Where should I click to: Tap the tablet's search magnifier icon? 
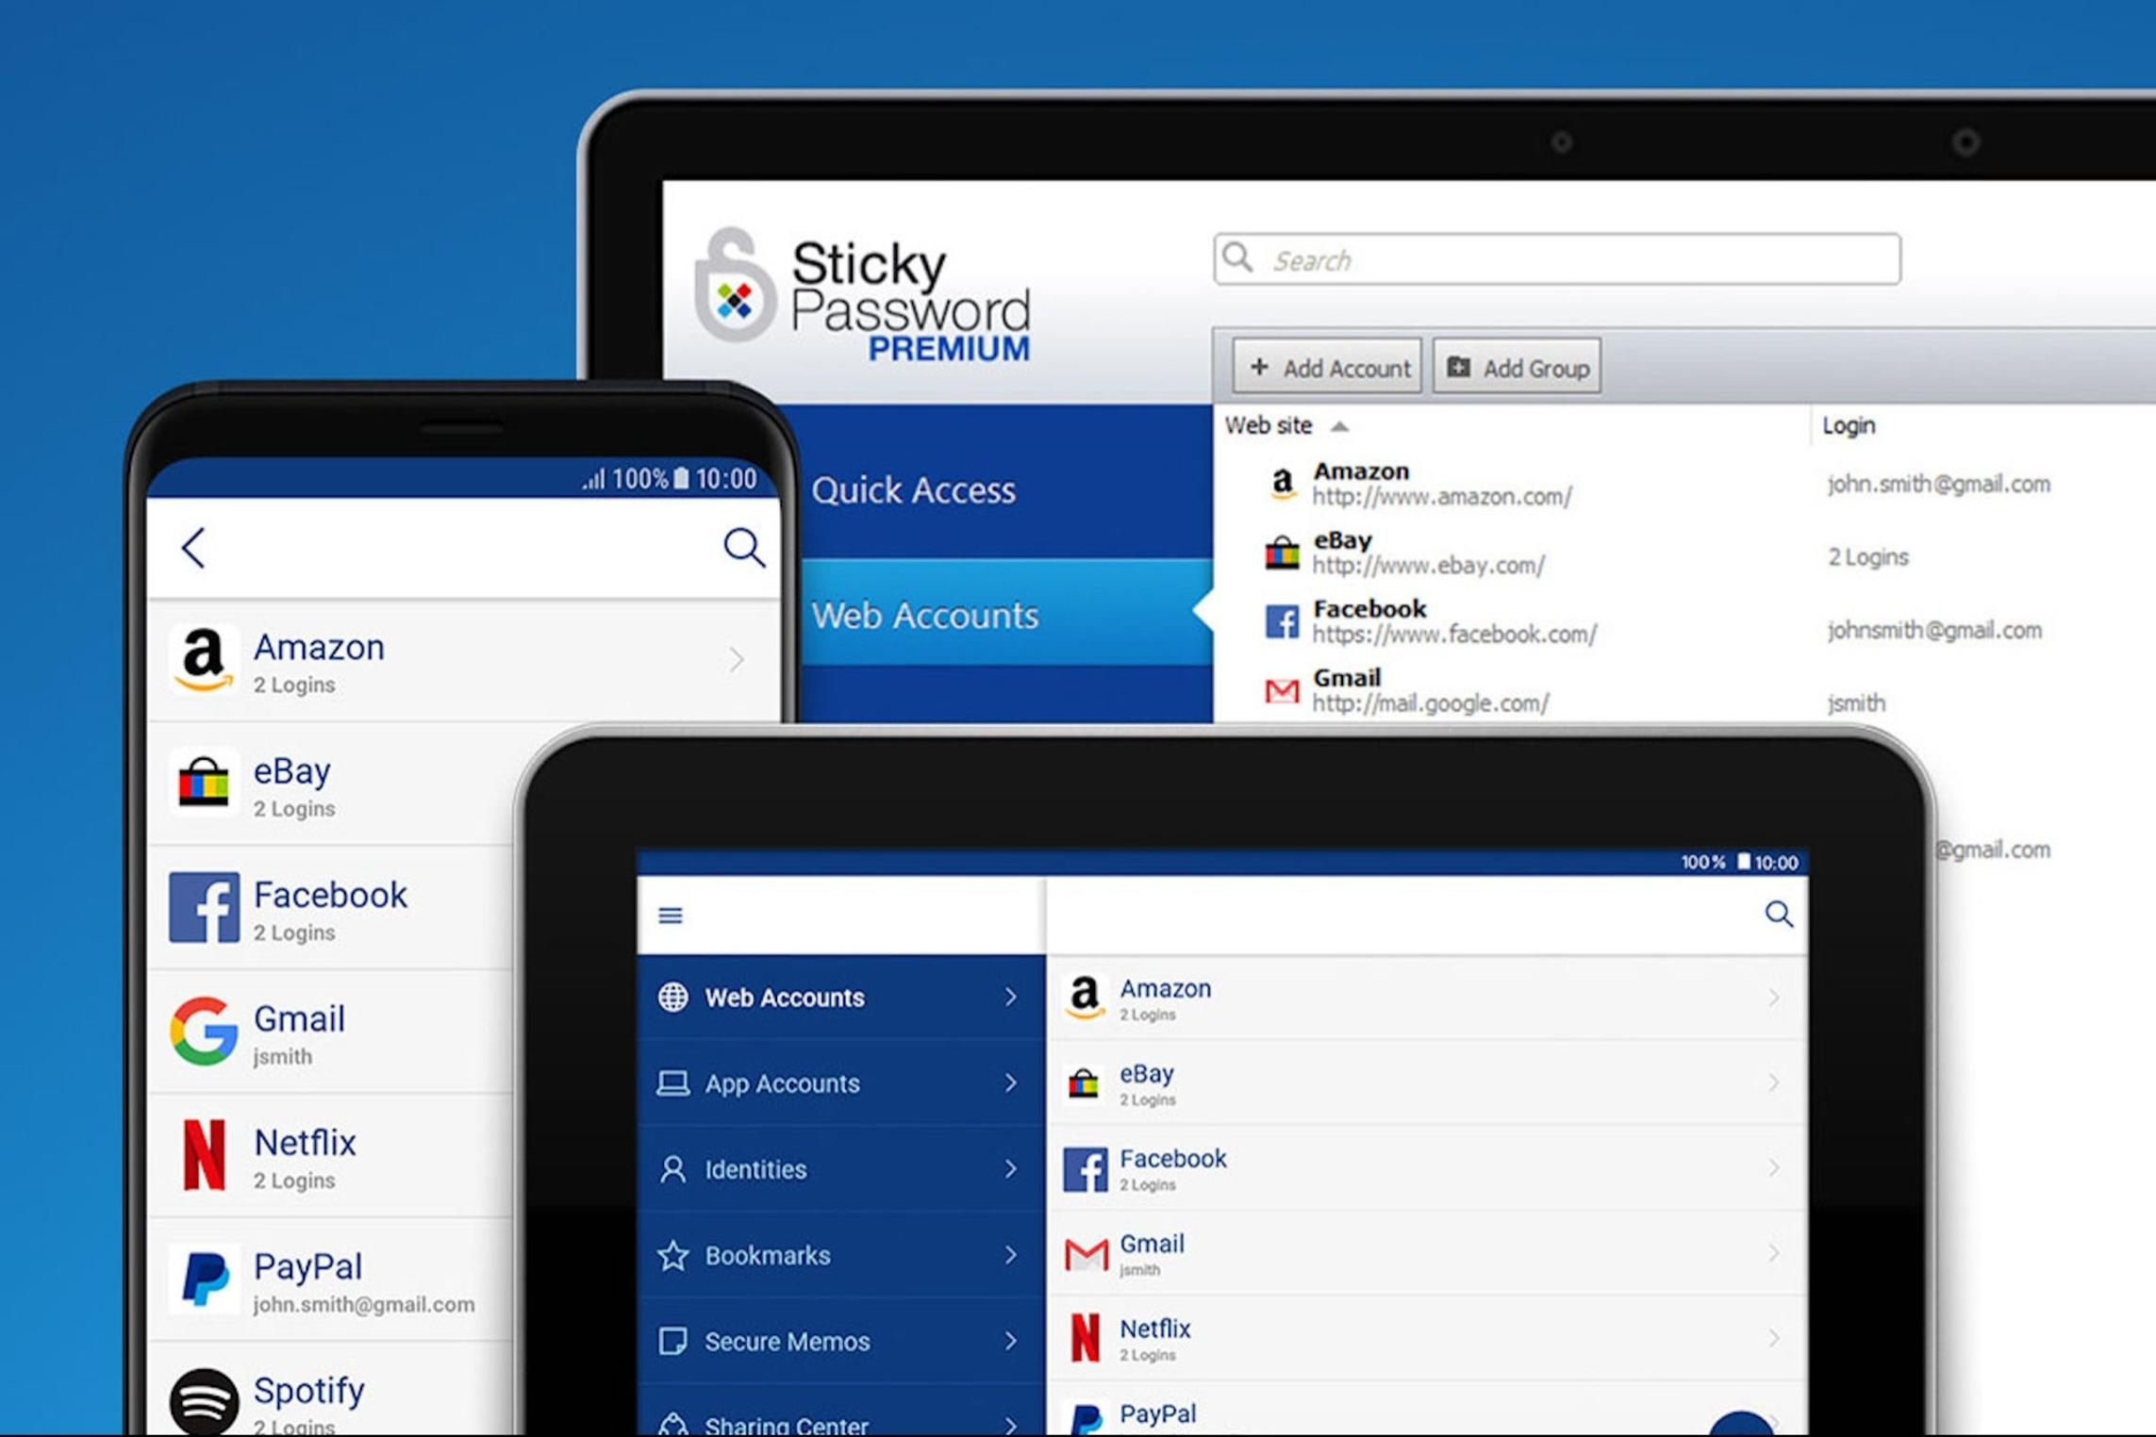pos(1778,914)
